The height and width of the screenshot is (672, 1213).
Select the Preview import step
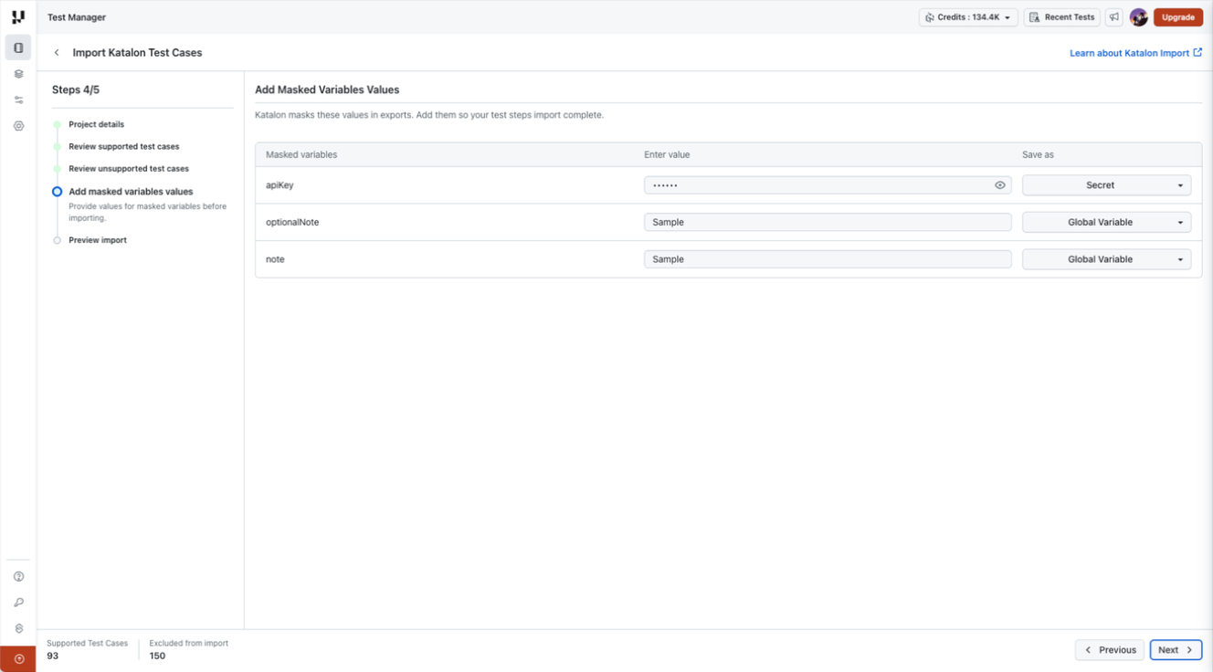pyautogui.click(x=98, y=240)
